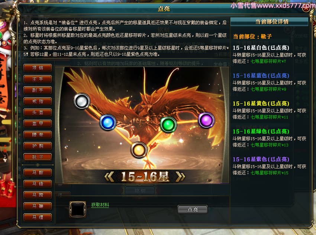Switch to the 项链 equipment tab
This screenshot has height=235, width=316.
[38, 68]
